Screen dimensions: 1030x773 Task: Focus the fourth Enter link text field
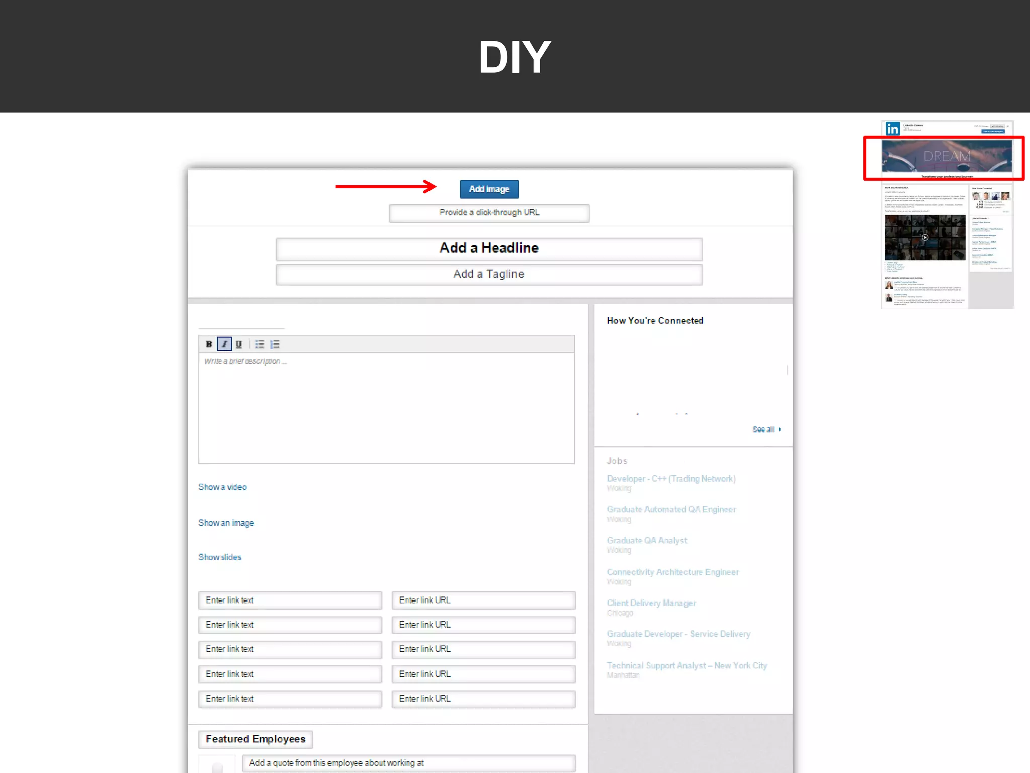(x=290, y=674)
